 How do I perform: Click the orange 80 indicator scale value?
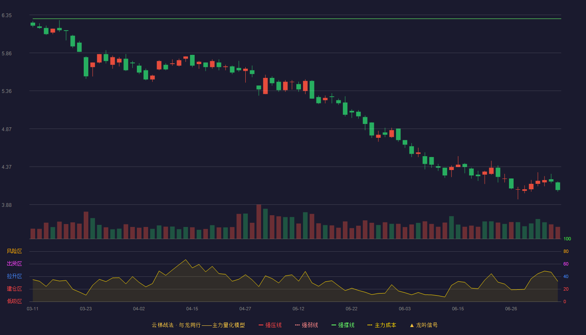(x=566, y=251)
